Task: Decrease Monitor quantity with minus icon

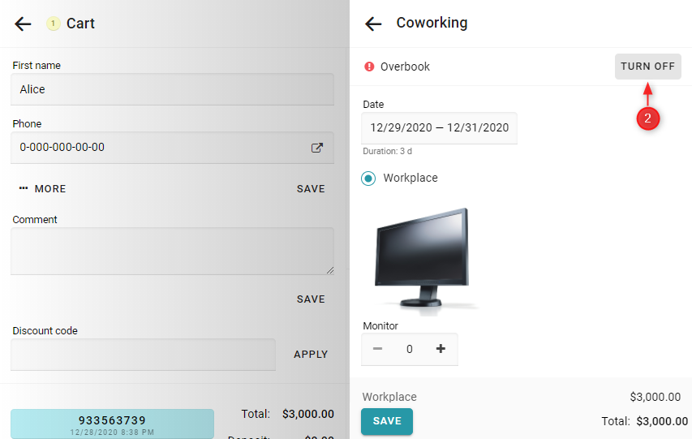Action: [x=377, y=349]
